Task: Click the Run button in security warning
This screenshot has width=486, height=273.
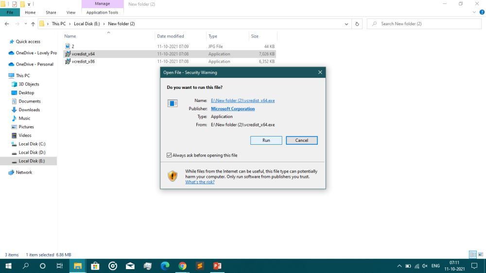Action: point(266,140)
